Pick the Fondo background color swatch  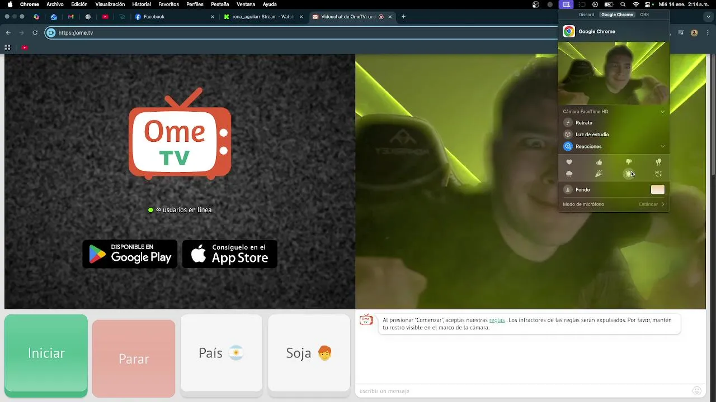click(x=658, y=190)
